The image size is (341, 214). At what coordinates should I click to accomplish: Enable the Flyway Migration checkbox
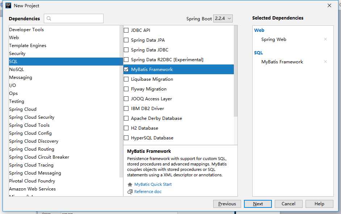tap(126, 89)
